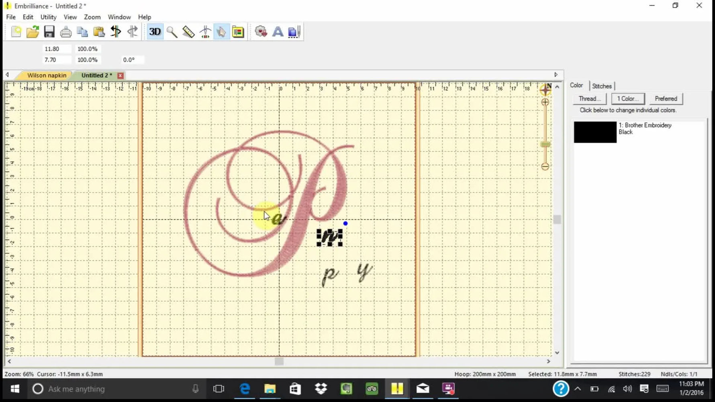This screenshot has width=715, height=402.
Task: Close the Untitled 2 tab
Action: (120, 76)
